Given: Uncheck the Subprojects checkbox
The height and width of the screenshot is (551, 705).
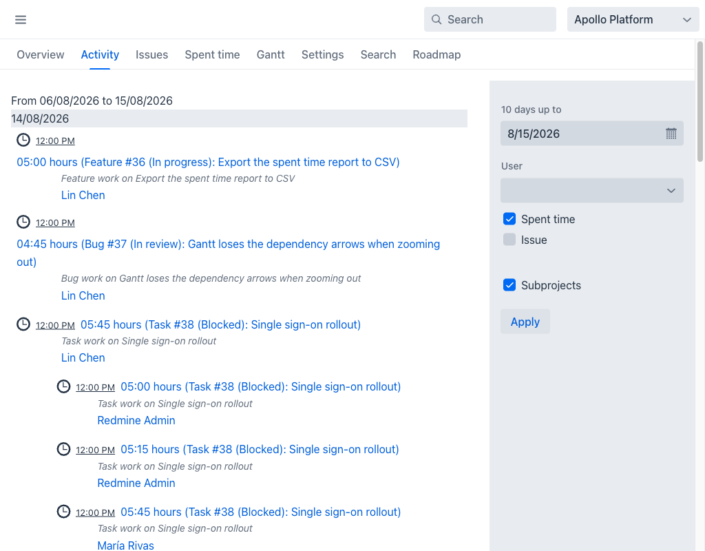Looking at the screenshot, I should (509, 285).
